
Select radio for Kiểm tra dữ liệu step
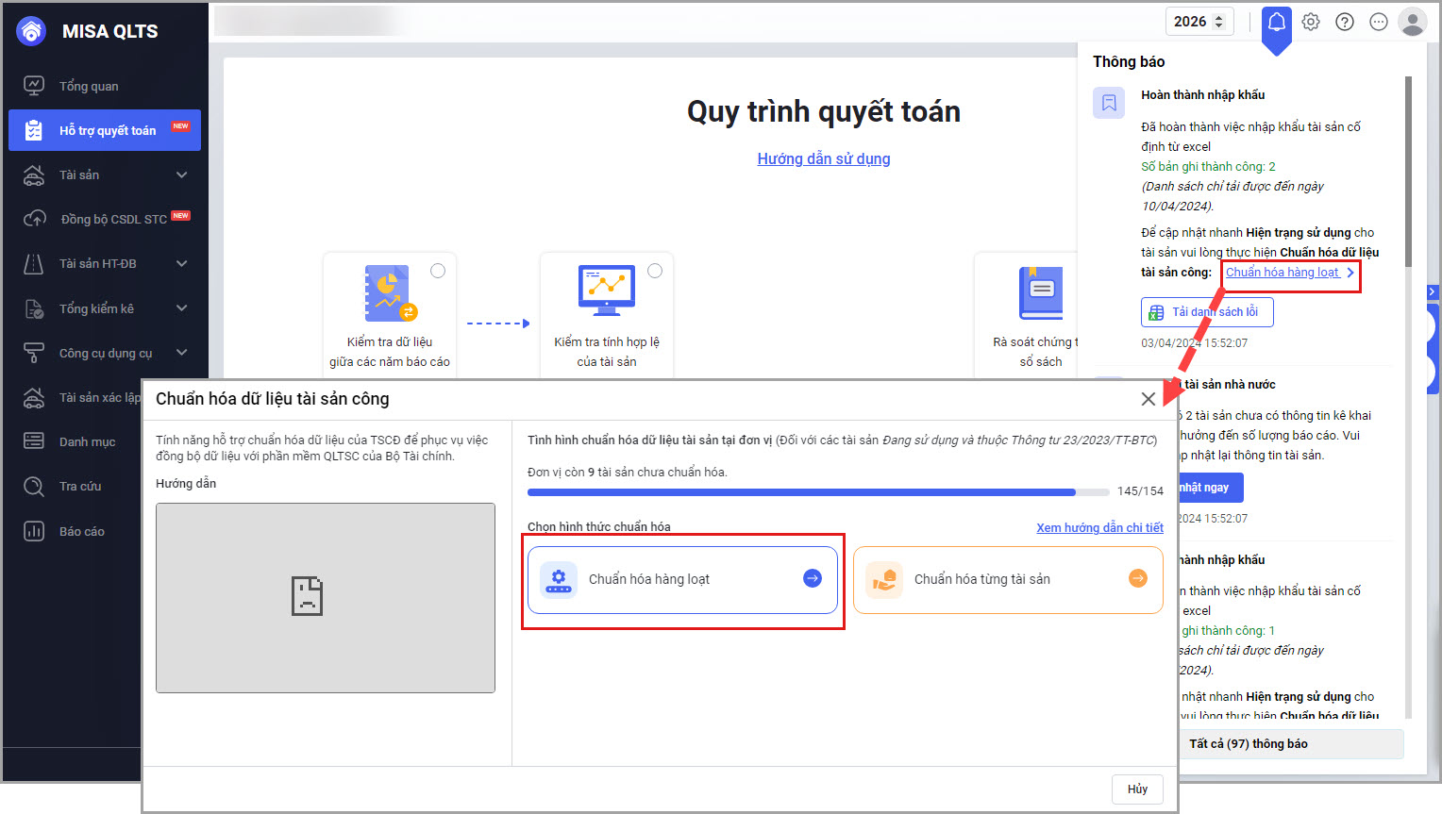tap(438, 271)
